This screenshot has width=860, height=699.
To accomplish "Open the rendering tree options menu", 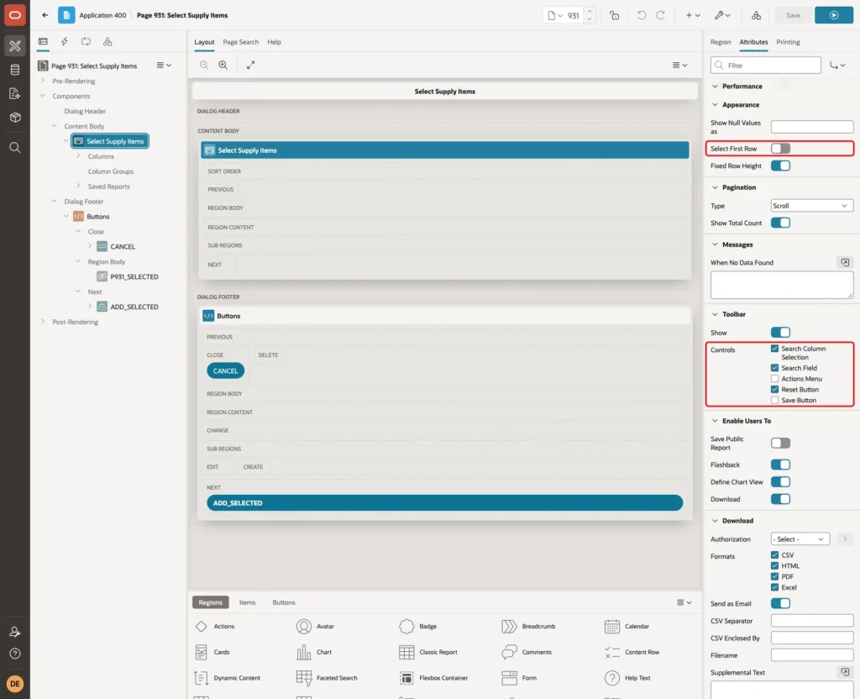I will coord(164,65).
